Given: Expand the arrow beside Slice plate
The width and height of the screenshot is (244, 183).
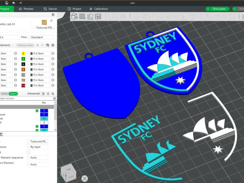Looking at the screenshot, I should [x=208, y=9].
